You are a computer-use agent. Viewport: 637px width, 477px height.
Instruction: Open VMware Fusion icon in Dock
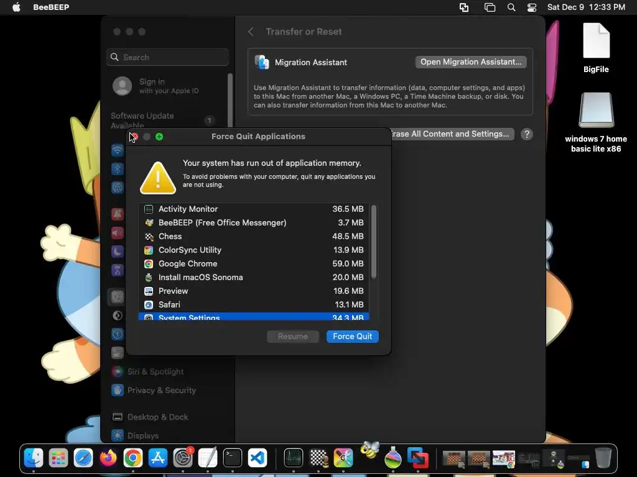pos(418,458)
